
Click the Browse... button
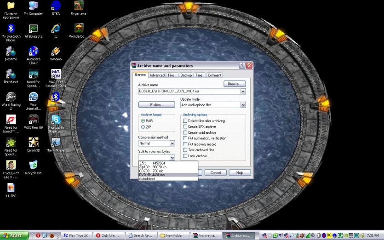[235, 84]
